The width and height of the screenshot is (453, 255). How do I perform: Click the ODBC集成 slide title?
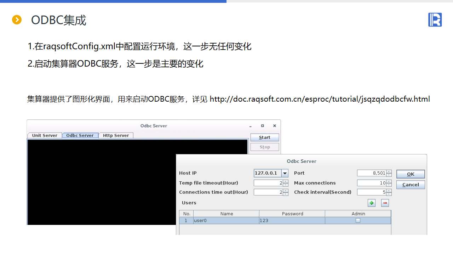[59, 20]
